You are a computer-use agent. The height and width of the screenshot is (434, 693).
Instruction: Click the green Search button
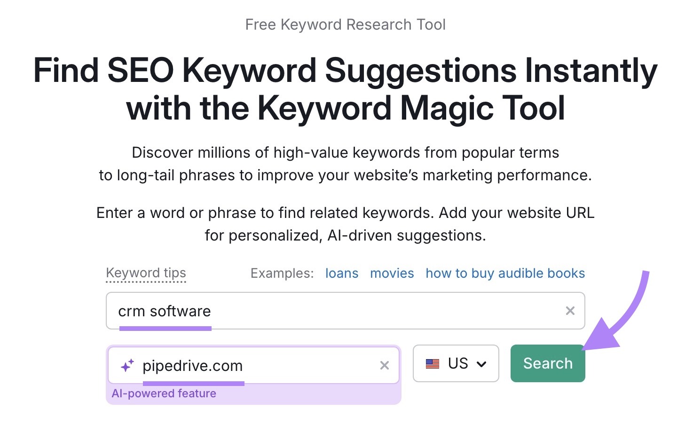point(547,363)
